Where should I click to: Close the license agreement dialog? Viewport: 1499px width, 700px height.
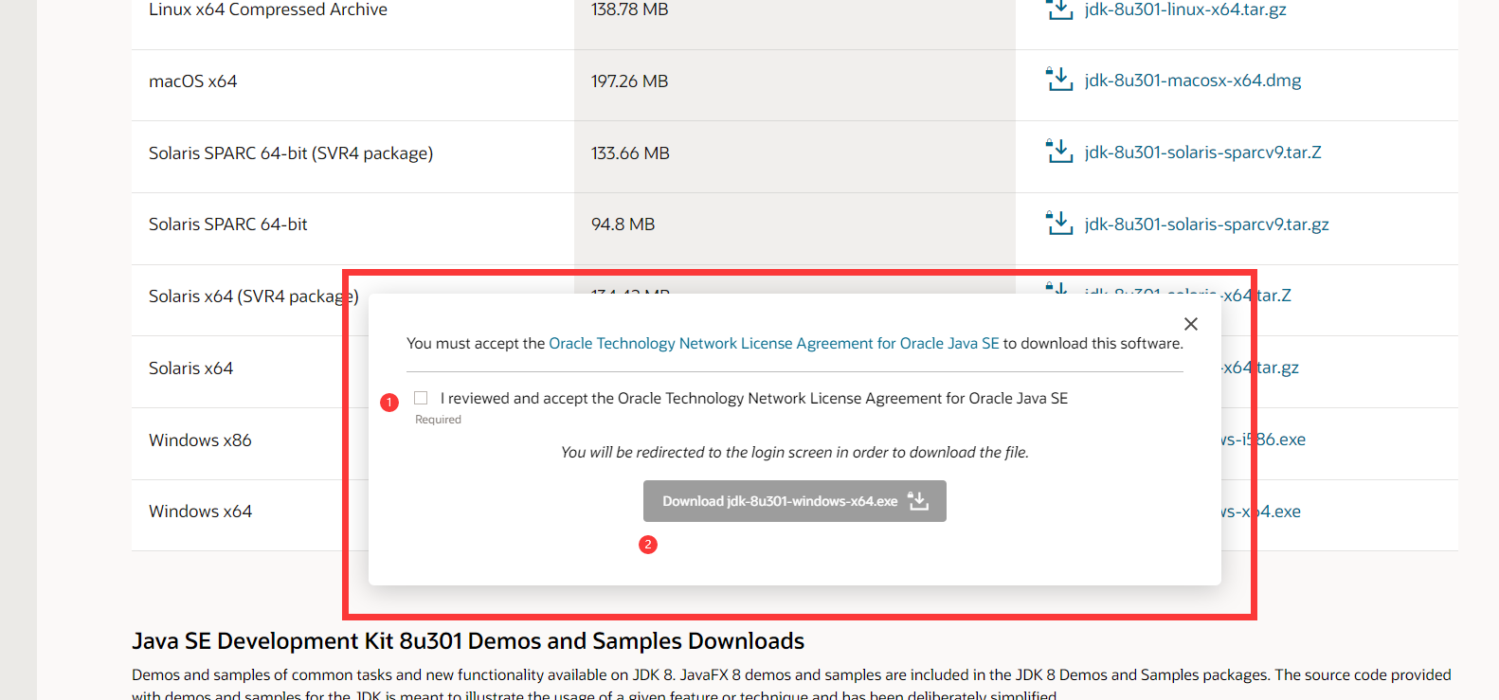tap(1191, 324)
